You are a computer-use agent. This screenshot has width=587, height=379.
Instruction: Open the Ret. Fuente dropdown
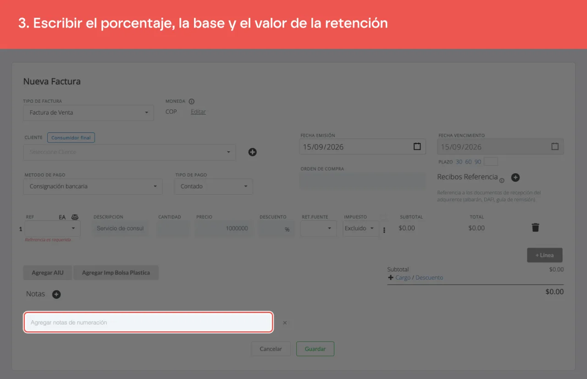(319, 228)
